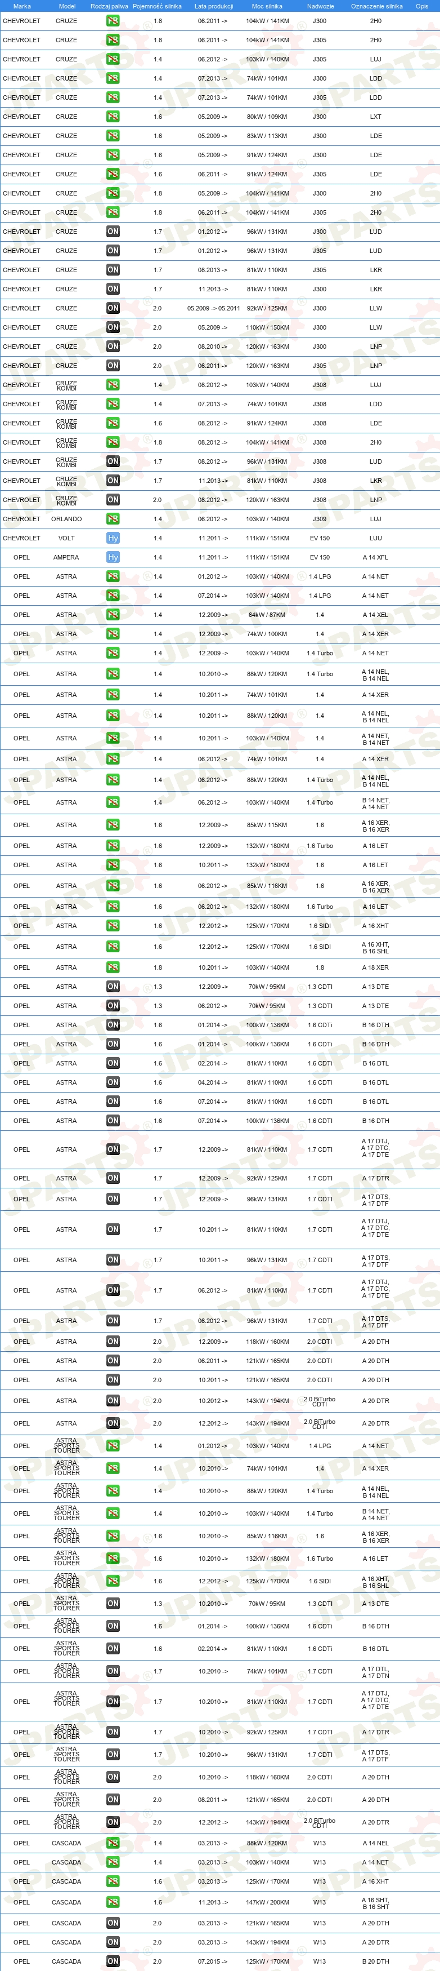Screen dimensions: 440x1971
Task: Click the ON icon in the Astra 12.2009 A 17 DTR row
Action: click(x=113, y=1178)
